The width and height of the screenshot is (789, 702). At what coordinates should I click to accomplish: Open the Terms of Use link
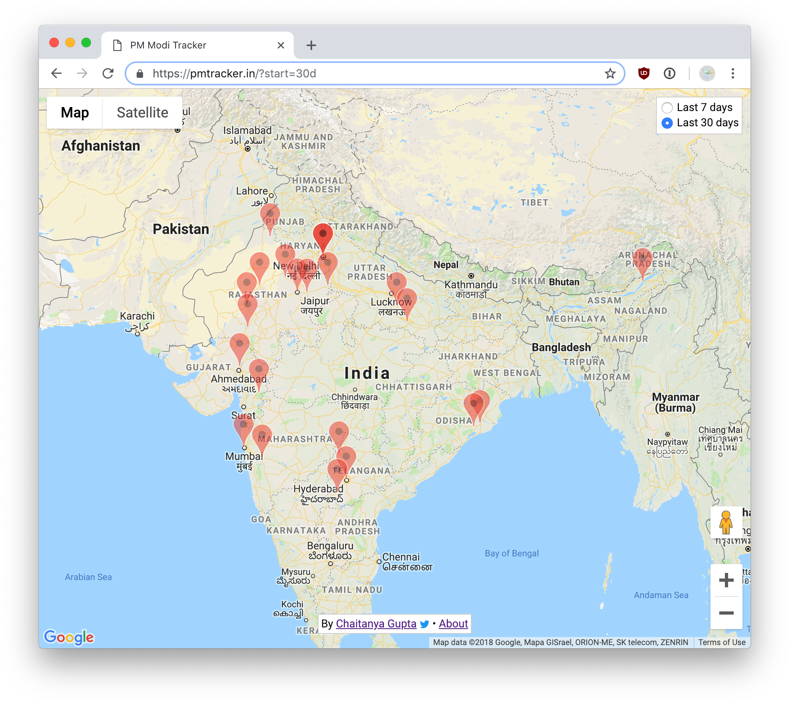point(722,642)
